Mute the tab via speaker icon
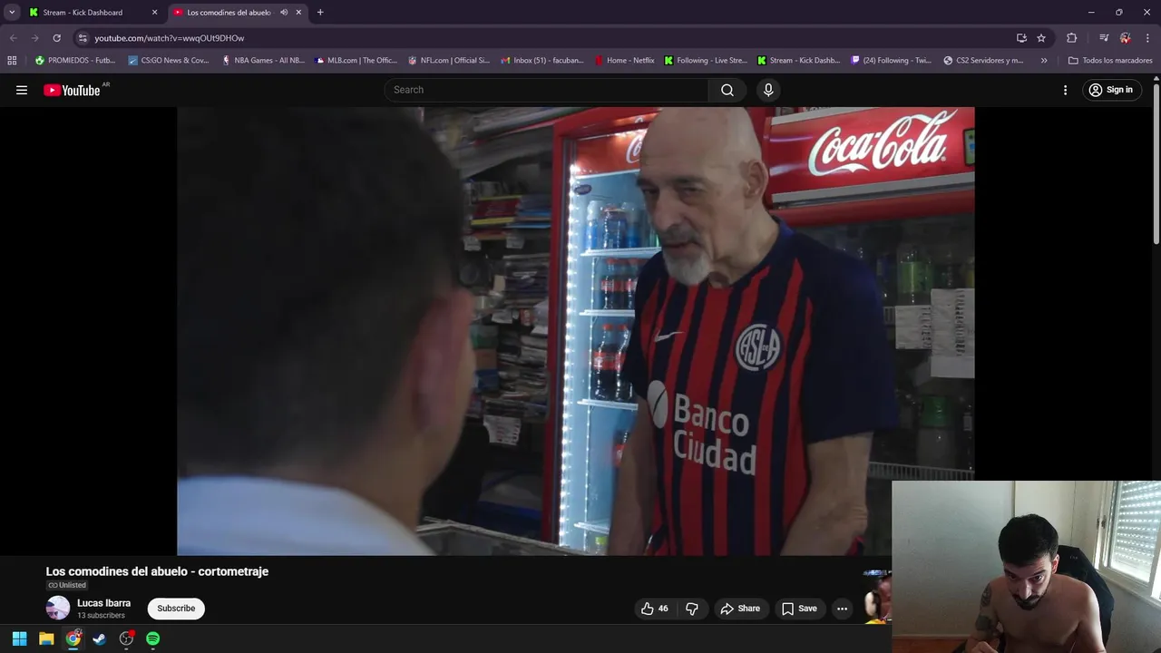 [284, 13]
